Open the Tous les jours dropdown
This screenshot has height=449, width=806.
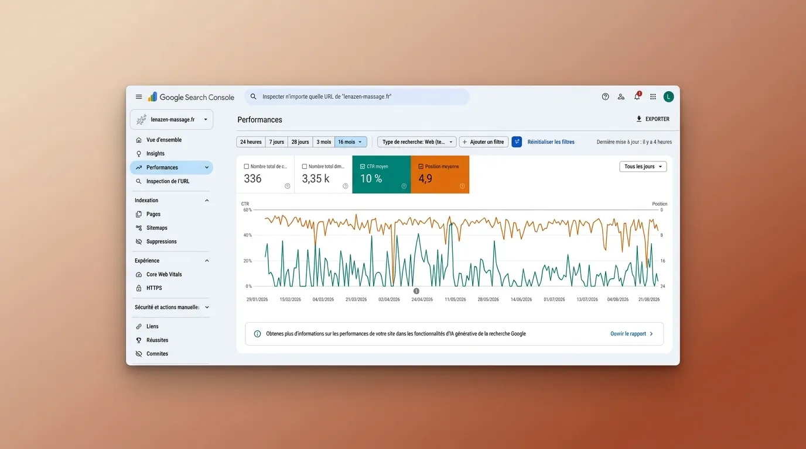click(643, 167)
